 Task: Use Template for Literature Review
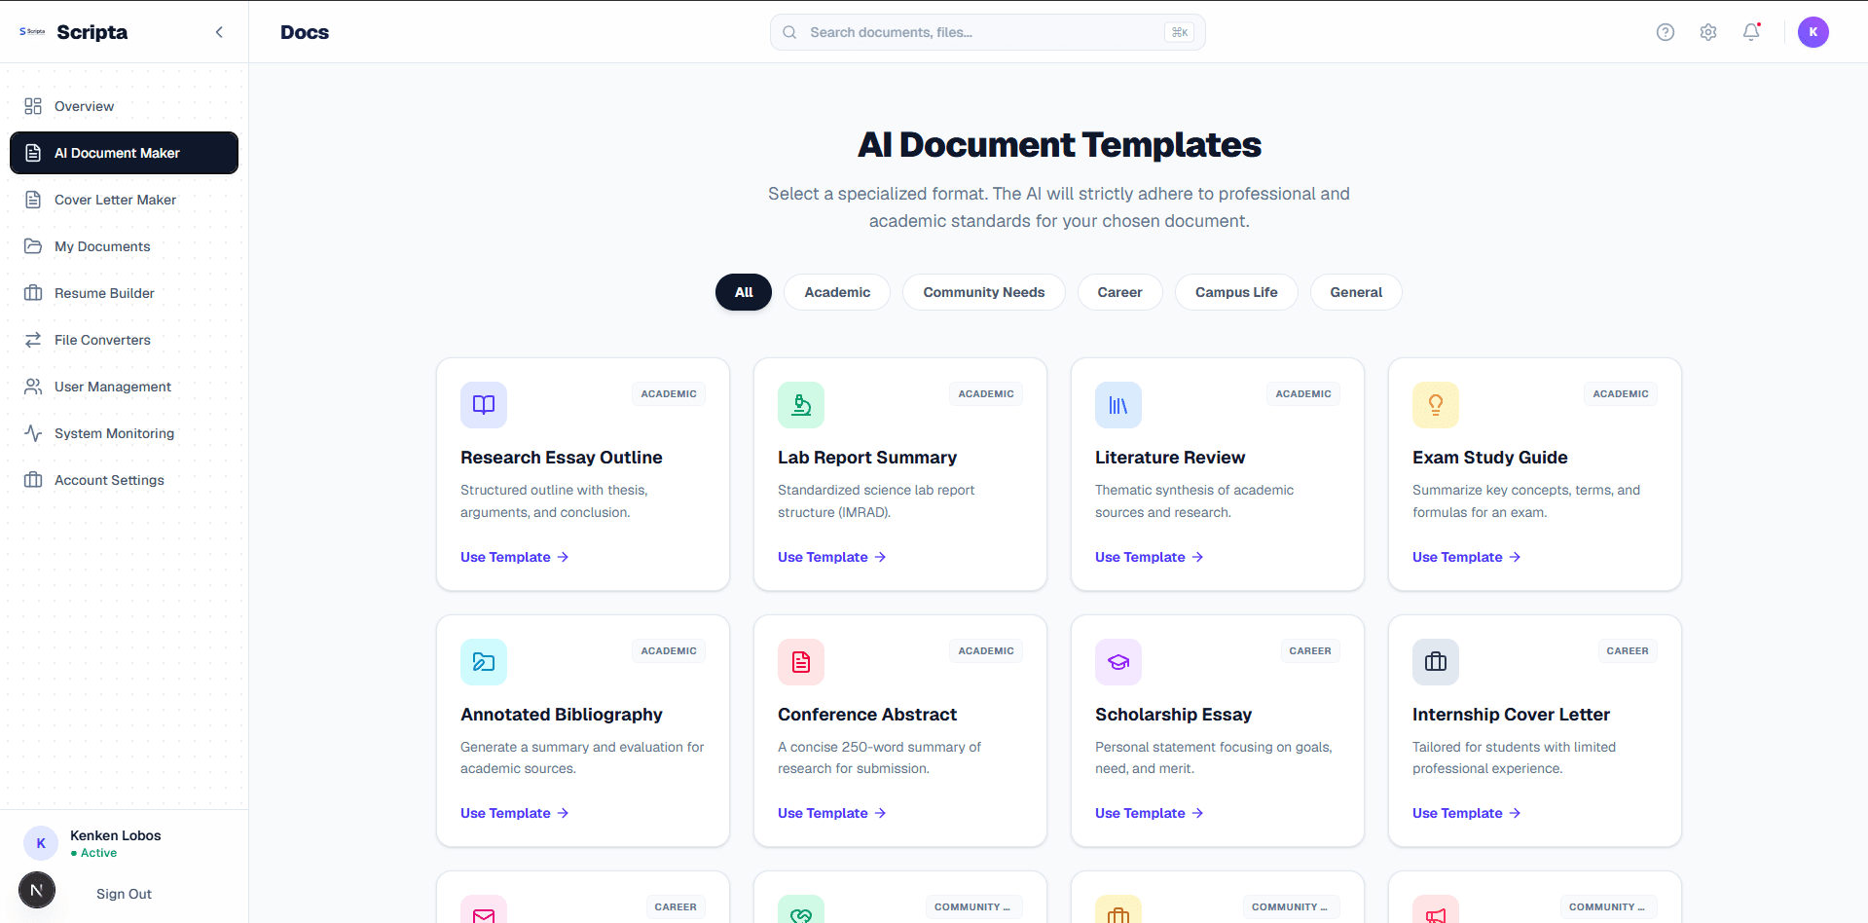1149,557
